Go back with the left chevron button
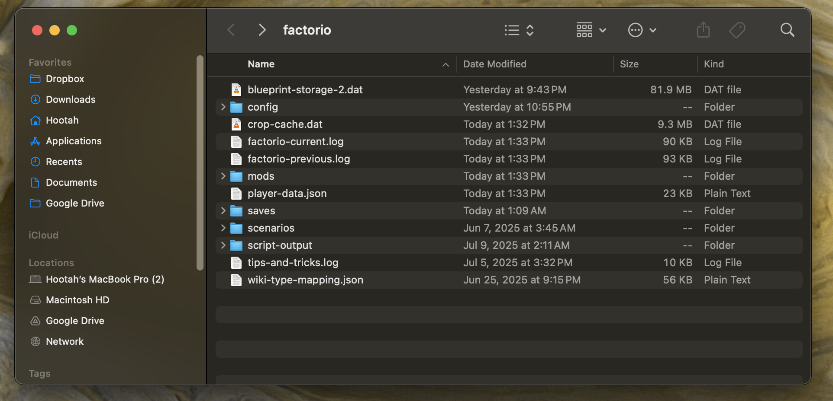Viewport: 833px width, 401px height. pos(231,30)
